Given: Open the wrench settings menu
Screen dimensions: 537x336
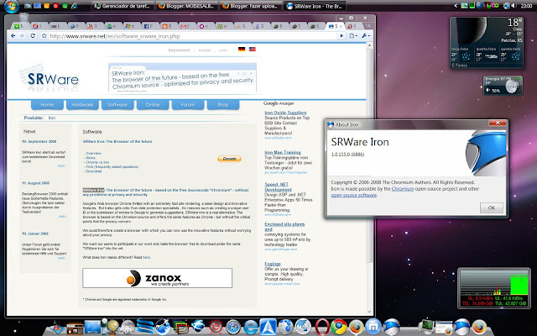Looking at the screenshot, I should (366, 35).
